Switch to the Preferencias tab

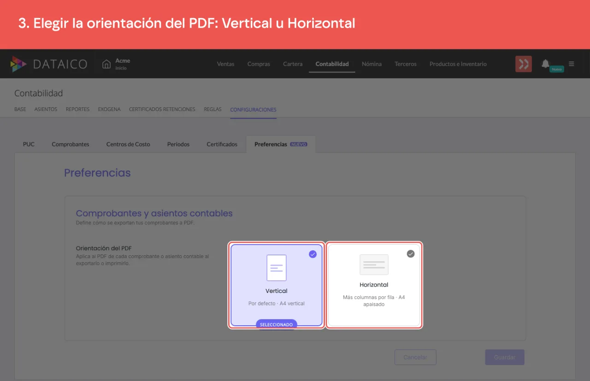281,144
